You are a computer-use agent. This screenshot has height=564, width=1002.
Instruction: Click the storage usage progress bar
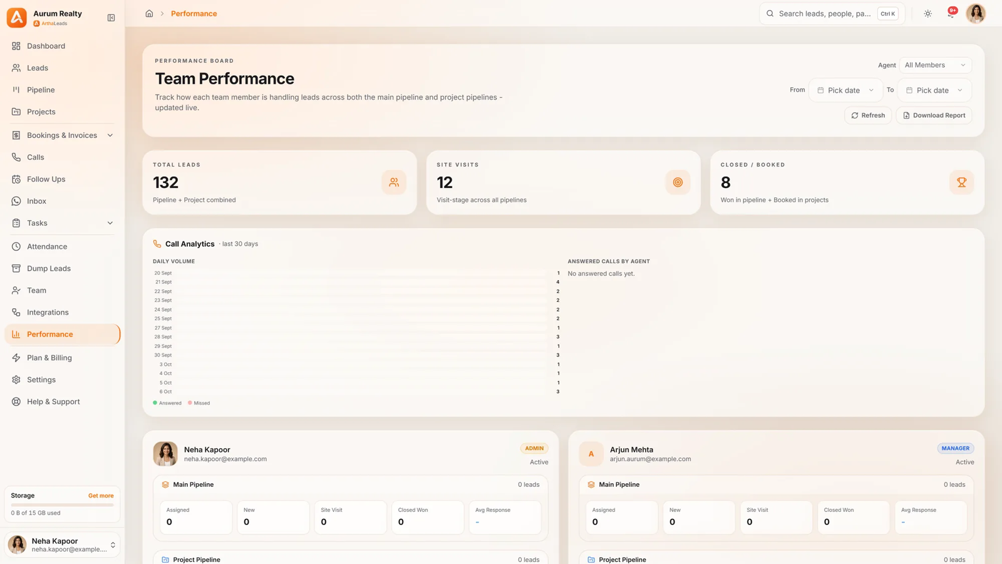click(x=62, y=504)
